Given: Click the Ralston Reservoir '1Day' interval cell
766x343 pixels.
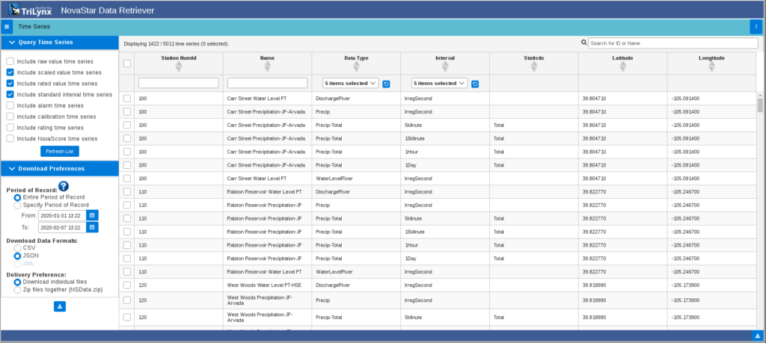Looking at the screenshot, I should point(410,259).
